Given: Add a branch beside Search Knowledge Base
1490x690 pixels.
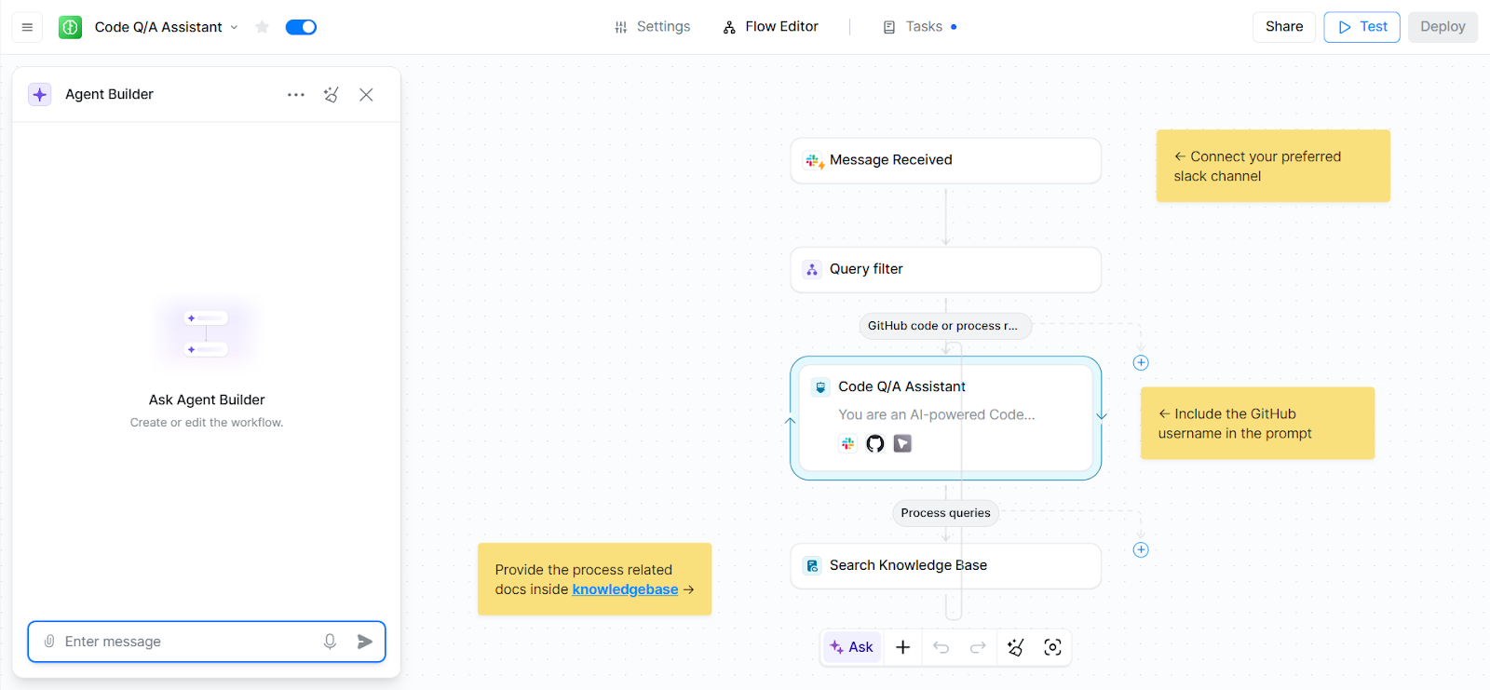Looking at the screenshot, I should coord(1141,549).
